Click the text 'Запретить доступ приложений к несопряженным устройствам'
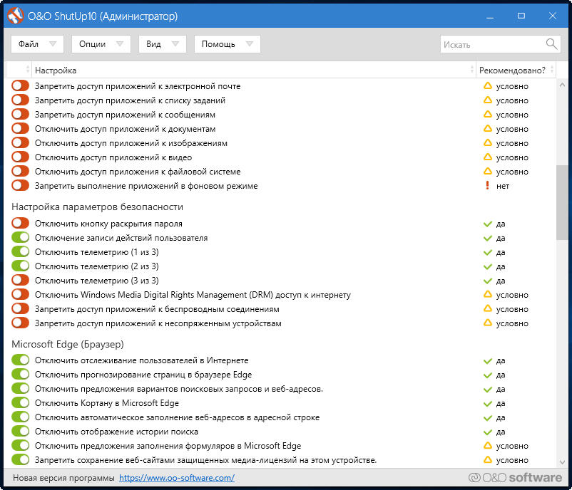Image resolution: width=572 pixels, height=490 pixels. coord(158,323)
